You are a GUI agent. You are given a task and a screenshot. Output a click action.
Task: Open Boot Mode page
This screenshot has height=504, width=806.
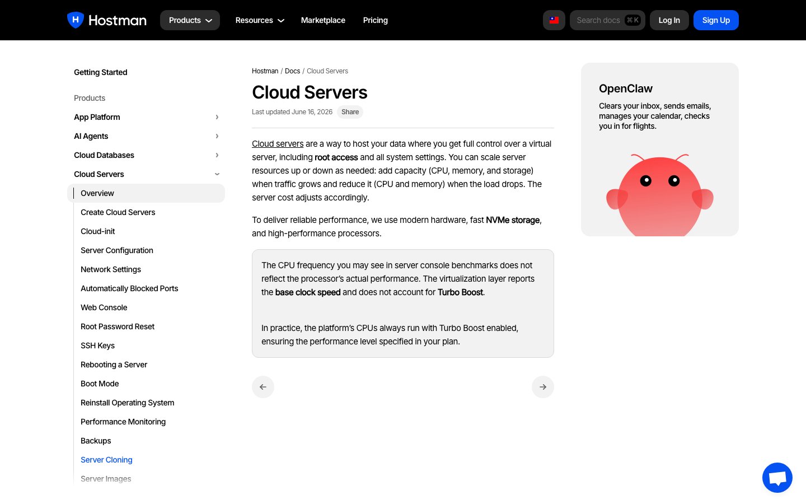pyautogui.click(x=100, y=384)
